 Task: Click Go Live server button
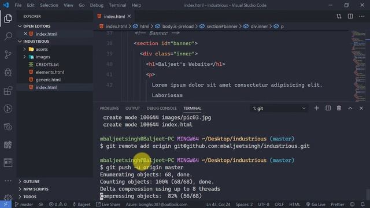[316, 204]
